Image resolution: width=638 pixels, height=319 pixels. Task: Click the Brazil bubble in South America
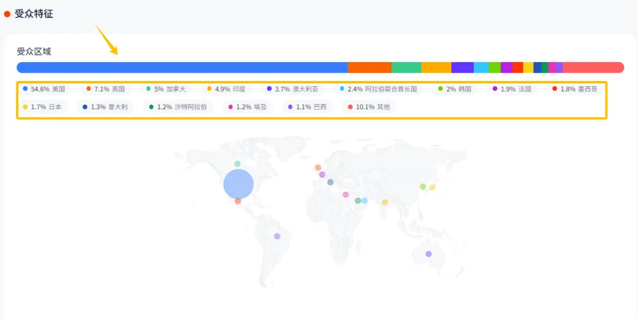coord(277,236)
